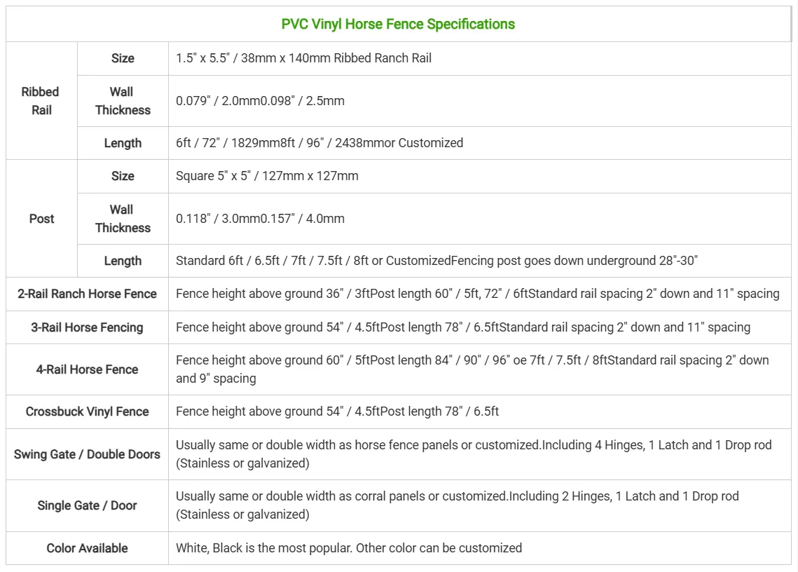Click the Color Available label
Image resolution: width=798 pixels, height=572 pixels.
(87, 548)
